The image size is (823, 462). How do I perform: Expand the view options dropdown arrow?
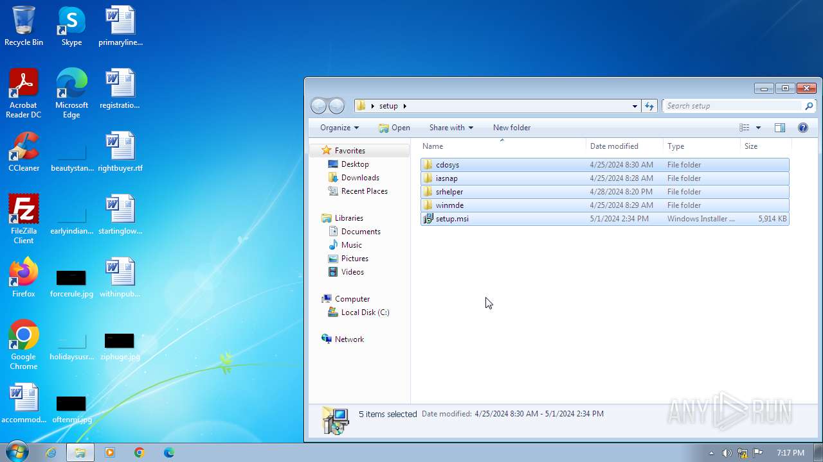click(x=758, y=128)
